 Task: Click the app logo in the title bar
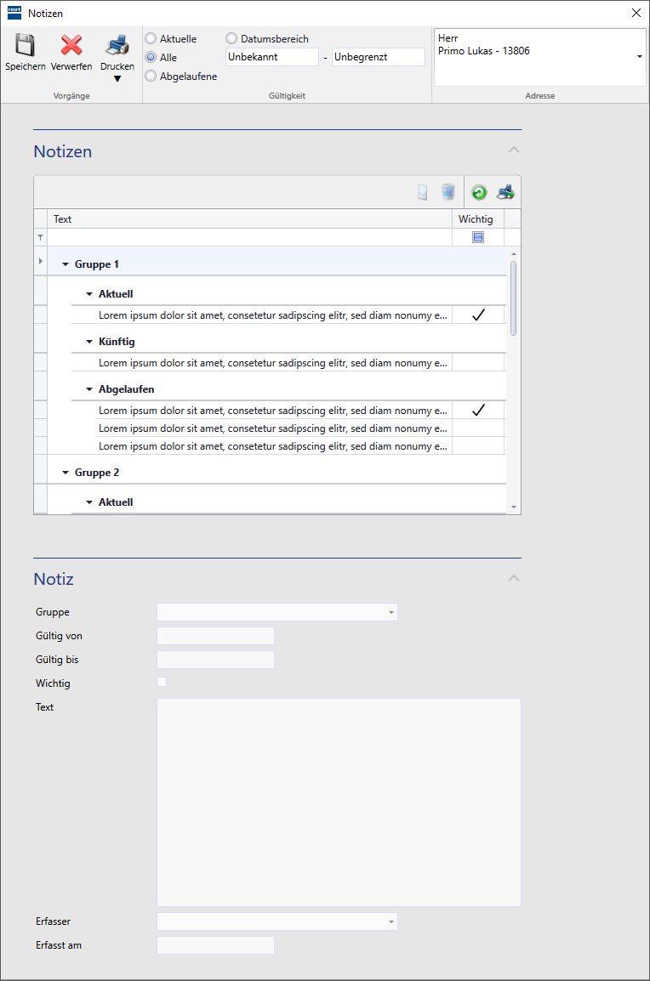[14, 13]
